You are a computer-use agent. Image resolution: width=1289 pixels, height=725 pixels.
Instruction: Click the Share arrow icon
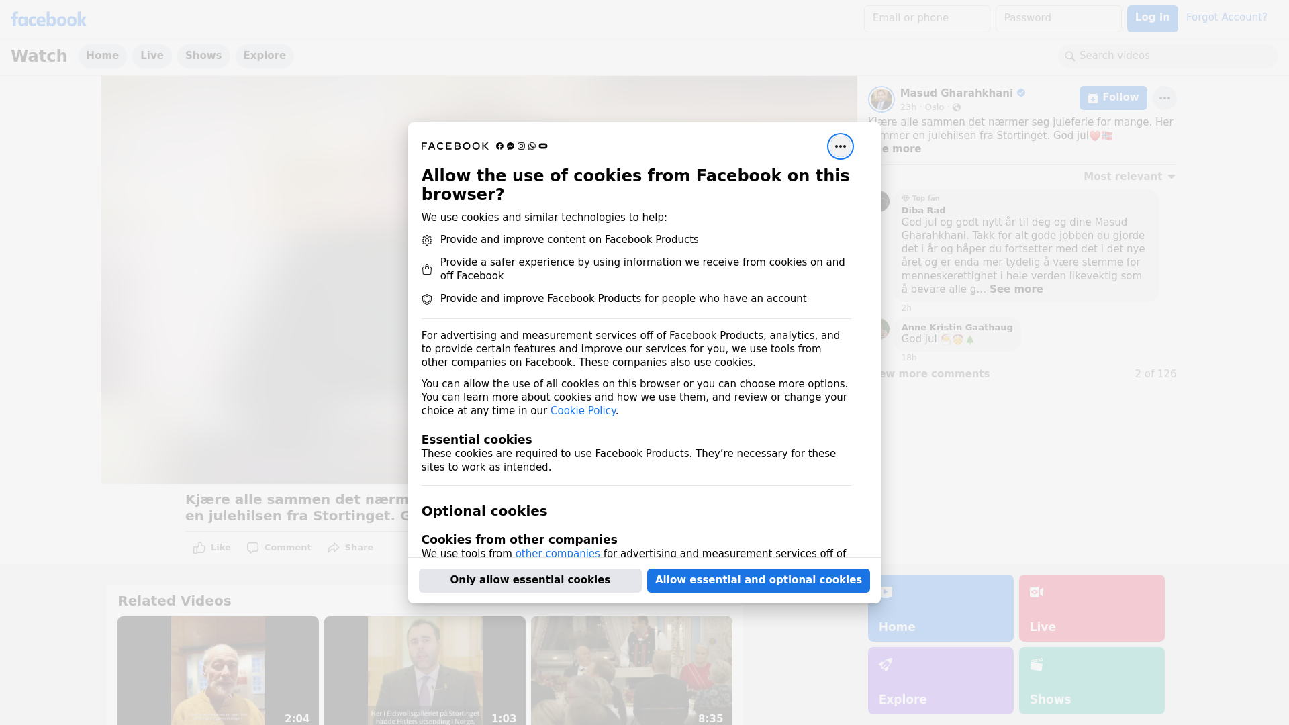[x=334, y=548]
